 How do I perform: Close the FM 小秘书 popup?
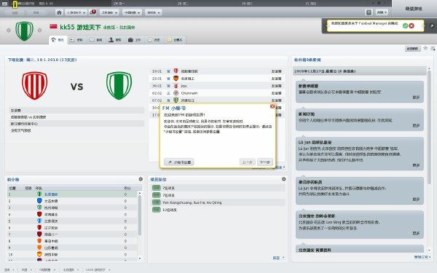pyautogui.click(x=272, y=106)
